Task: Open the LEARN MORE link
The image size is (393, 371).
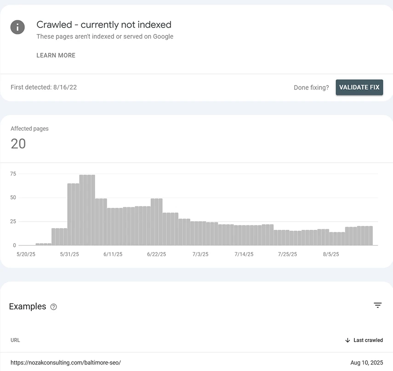Action: click(56, 55)
